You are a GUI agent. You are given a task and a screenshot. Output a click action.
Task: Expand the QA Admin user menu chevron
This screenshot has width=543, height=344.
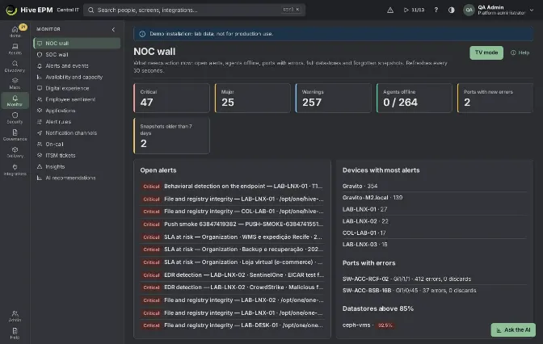(532, 10)
